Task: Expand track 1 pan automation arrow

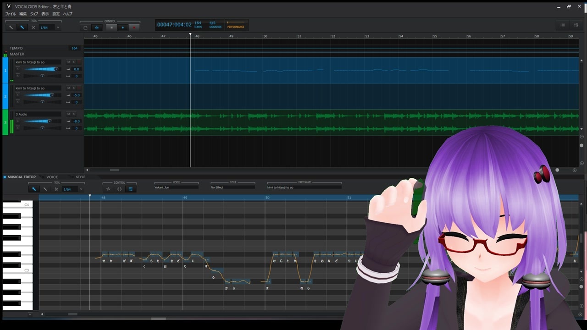Action: pyautogui.click(x=18, y=76)
